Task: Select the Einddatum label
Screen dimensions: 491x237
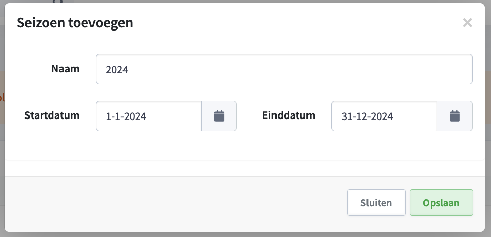Action: coord(288,115)
